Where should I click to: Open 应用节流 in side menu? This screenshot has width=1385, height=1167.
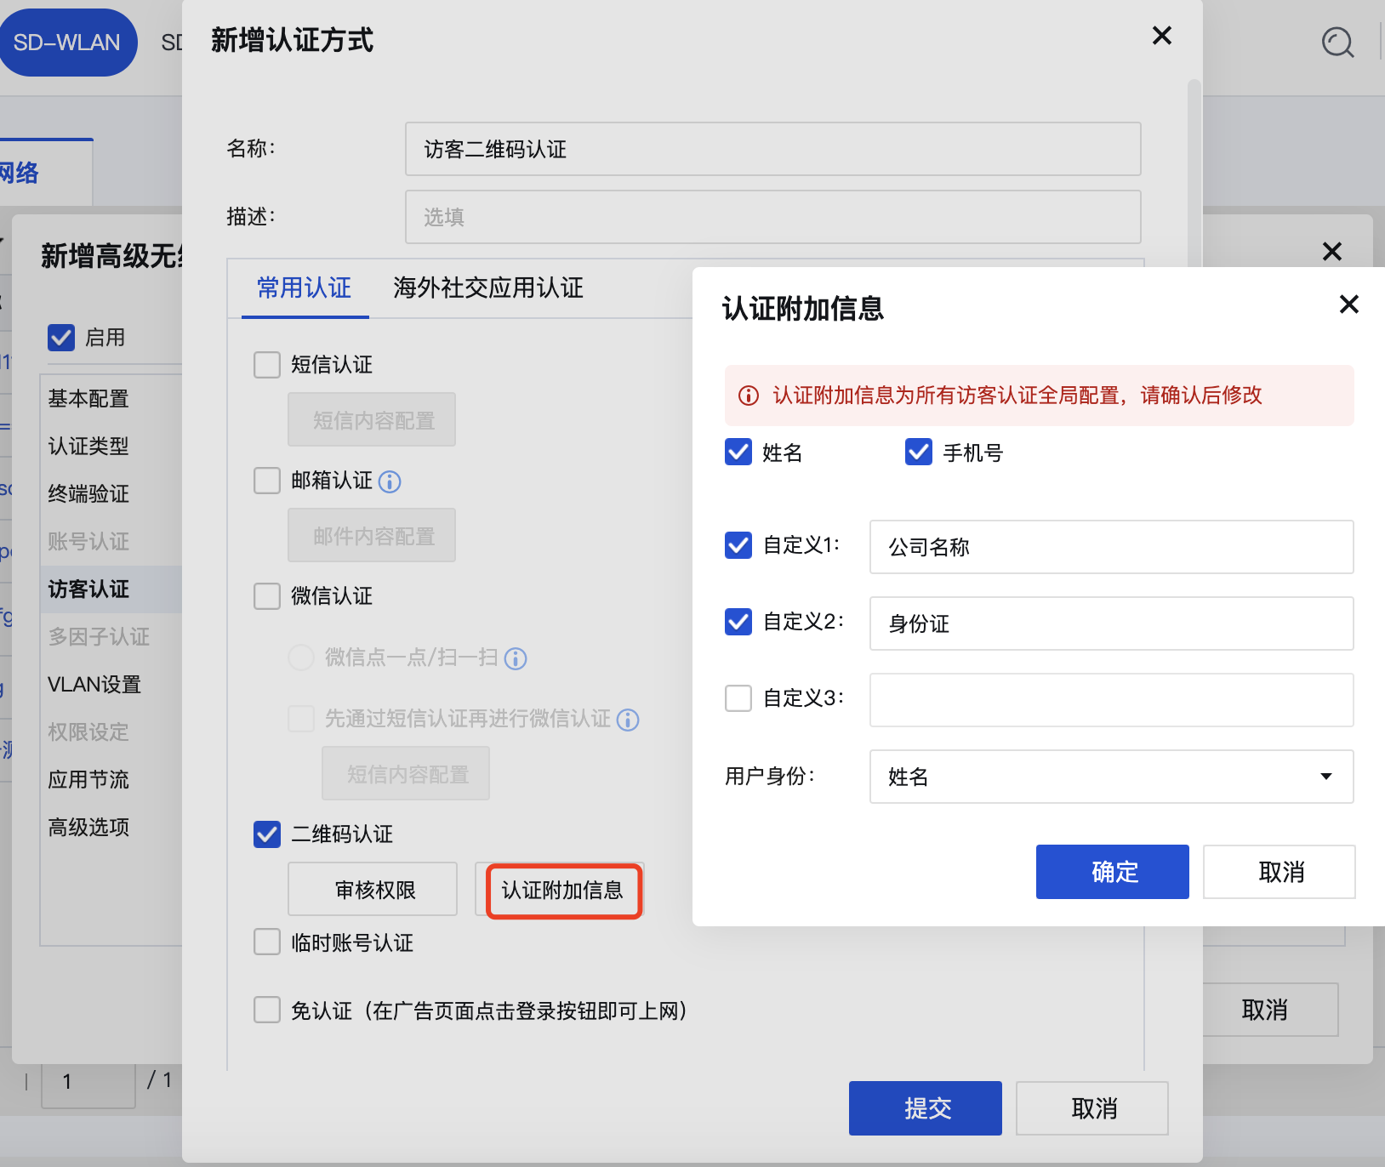click(88, 780)
